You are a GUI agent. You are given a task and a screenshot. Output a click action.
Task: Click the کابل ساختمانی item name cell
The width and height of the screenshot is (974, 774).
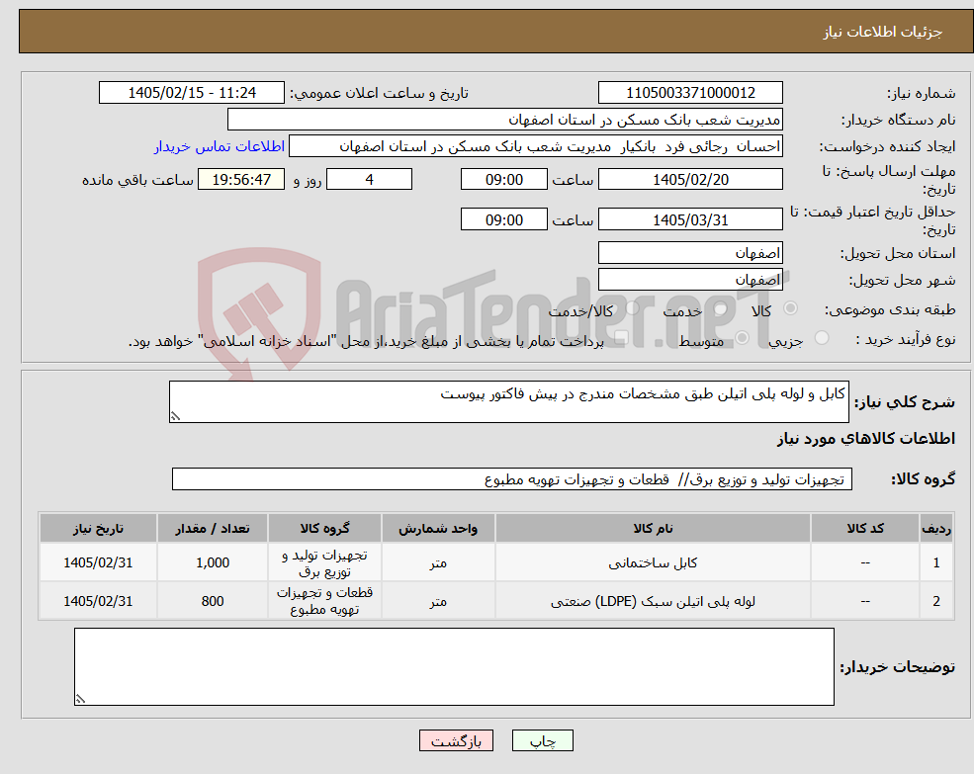pyautogui.click(x=653, y=562)
